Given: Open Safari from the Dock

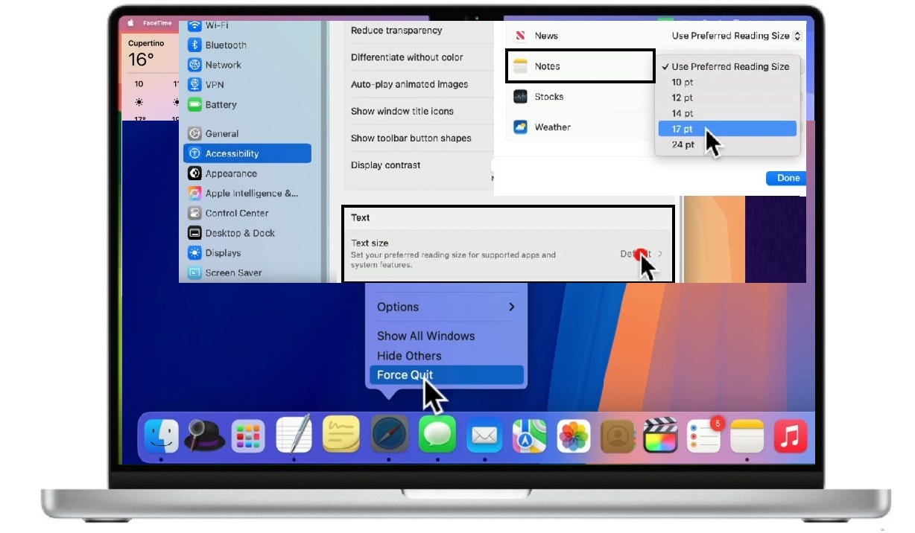Looking at the screenshot, I should (x=389, y=437).
